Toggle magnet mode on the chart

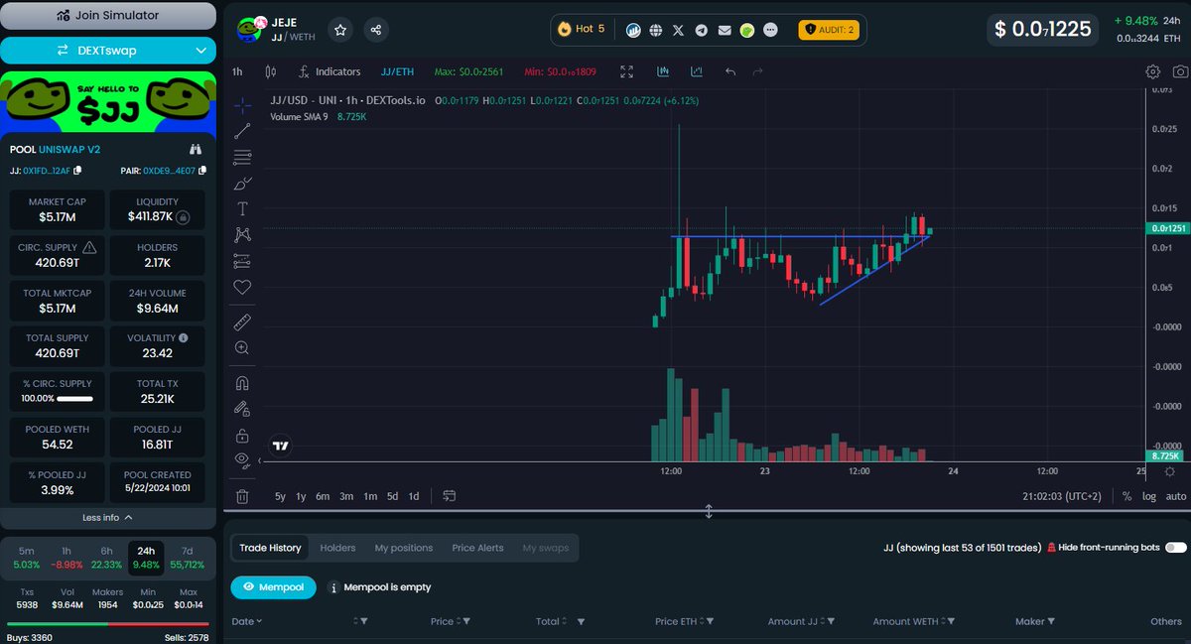(242, 383)
